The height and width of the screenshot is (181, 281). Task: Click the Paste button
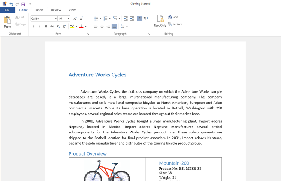tap(7, 22)
